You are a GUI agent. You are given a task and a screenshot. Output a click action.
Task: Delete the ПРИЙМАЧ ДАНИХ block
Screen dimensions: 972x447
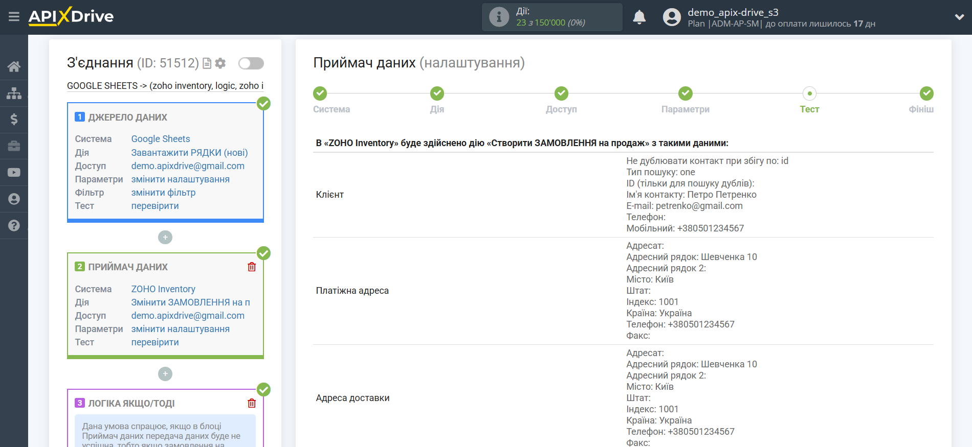coord(252,267)
